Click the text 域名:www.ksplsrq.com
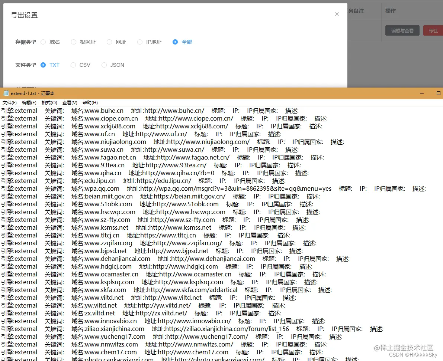 (x=103, y=282)
